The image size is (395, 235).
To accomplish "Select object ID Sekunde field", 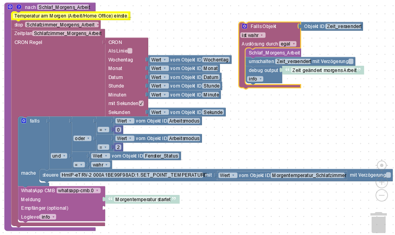I will pos(213,112).
